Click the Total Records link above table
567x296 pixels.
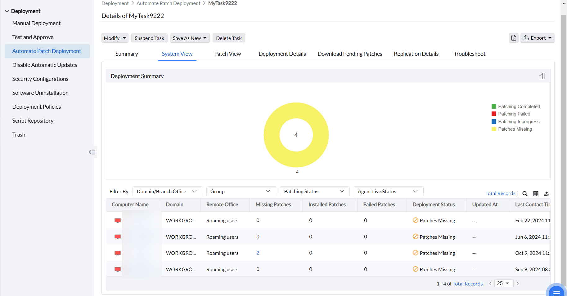point(500,193)
